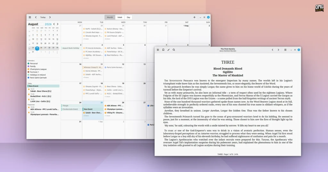Open Lincoln Red Imps event
Viewport: 328px width, 172px height.
[93, 33]
